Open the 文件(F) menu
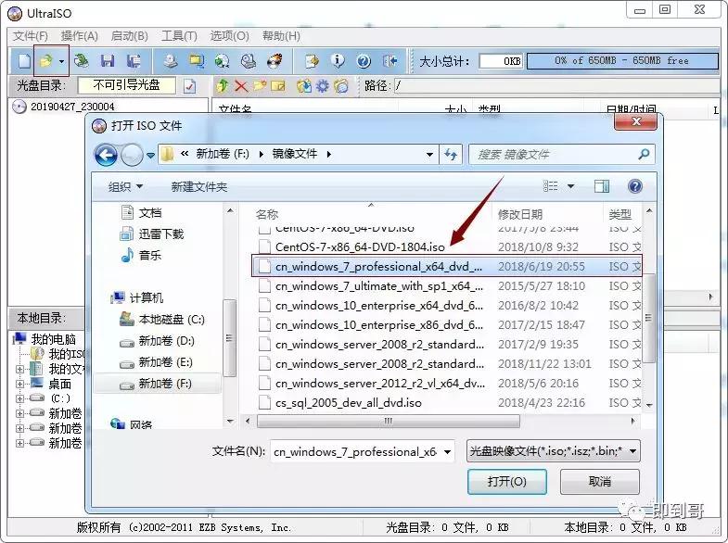728x543 pixels. (31, 36)
